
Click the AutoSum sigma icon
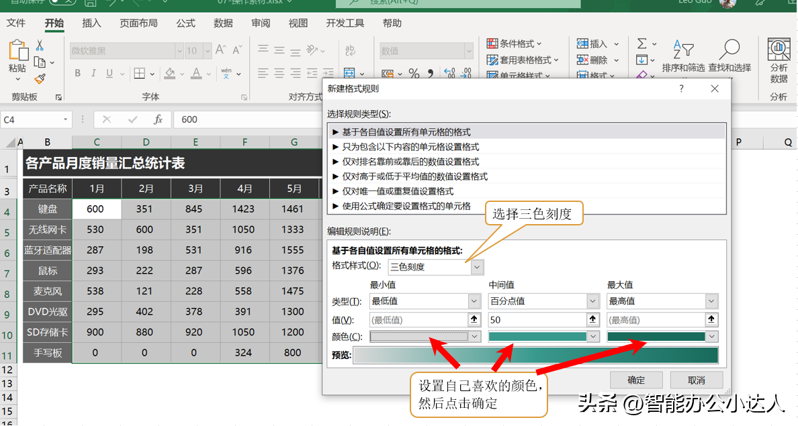tap(642, 44)
